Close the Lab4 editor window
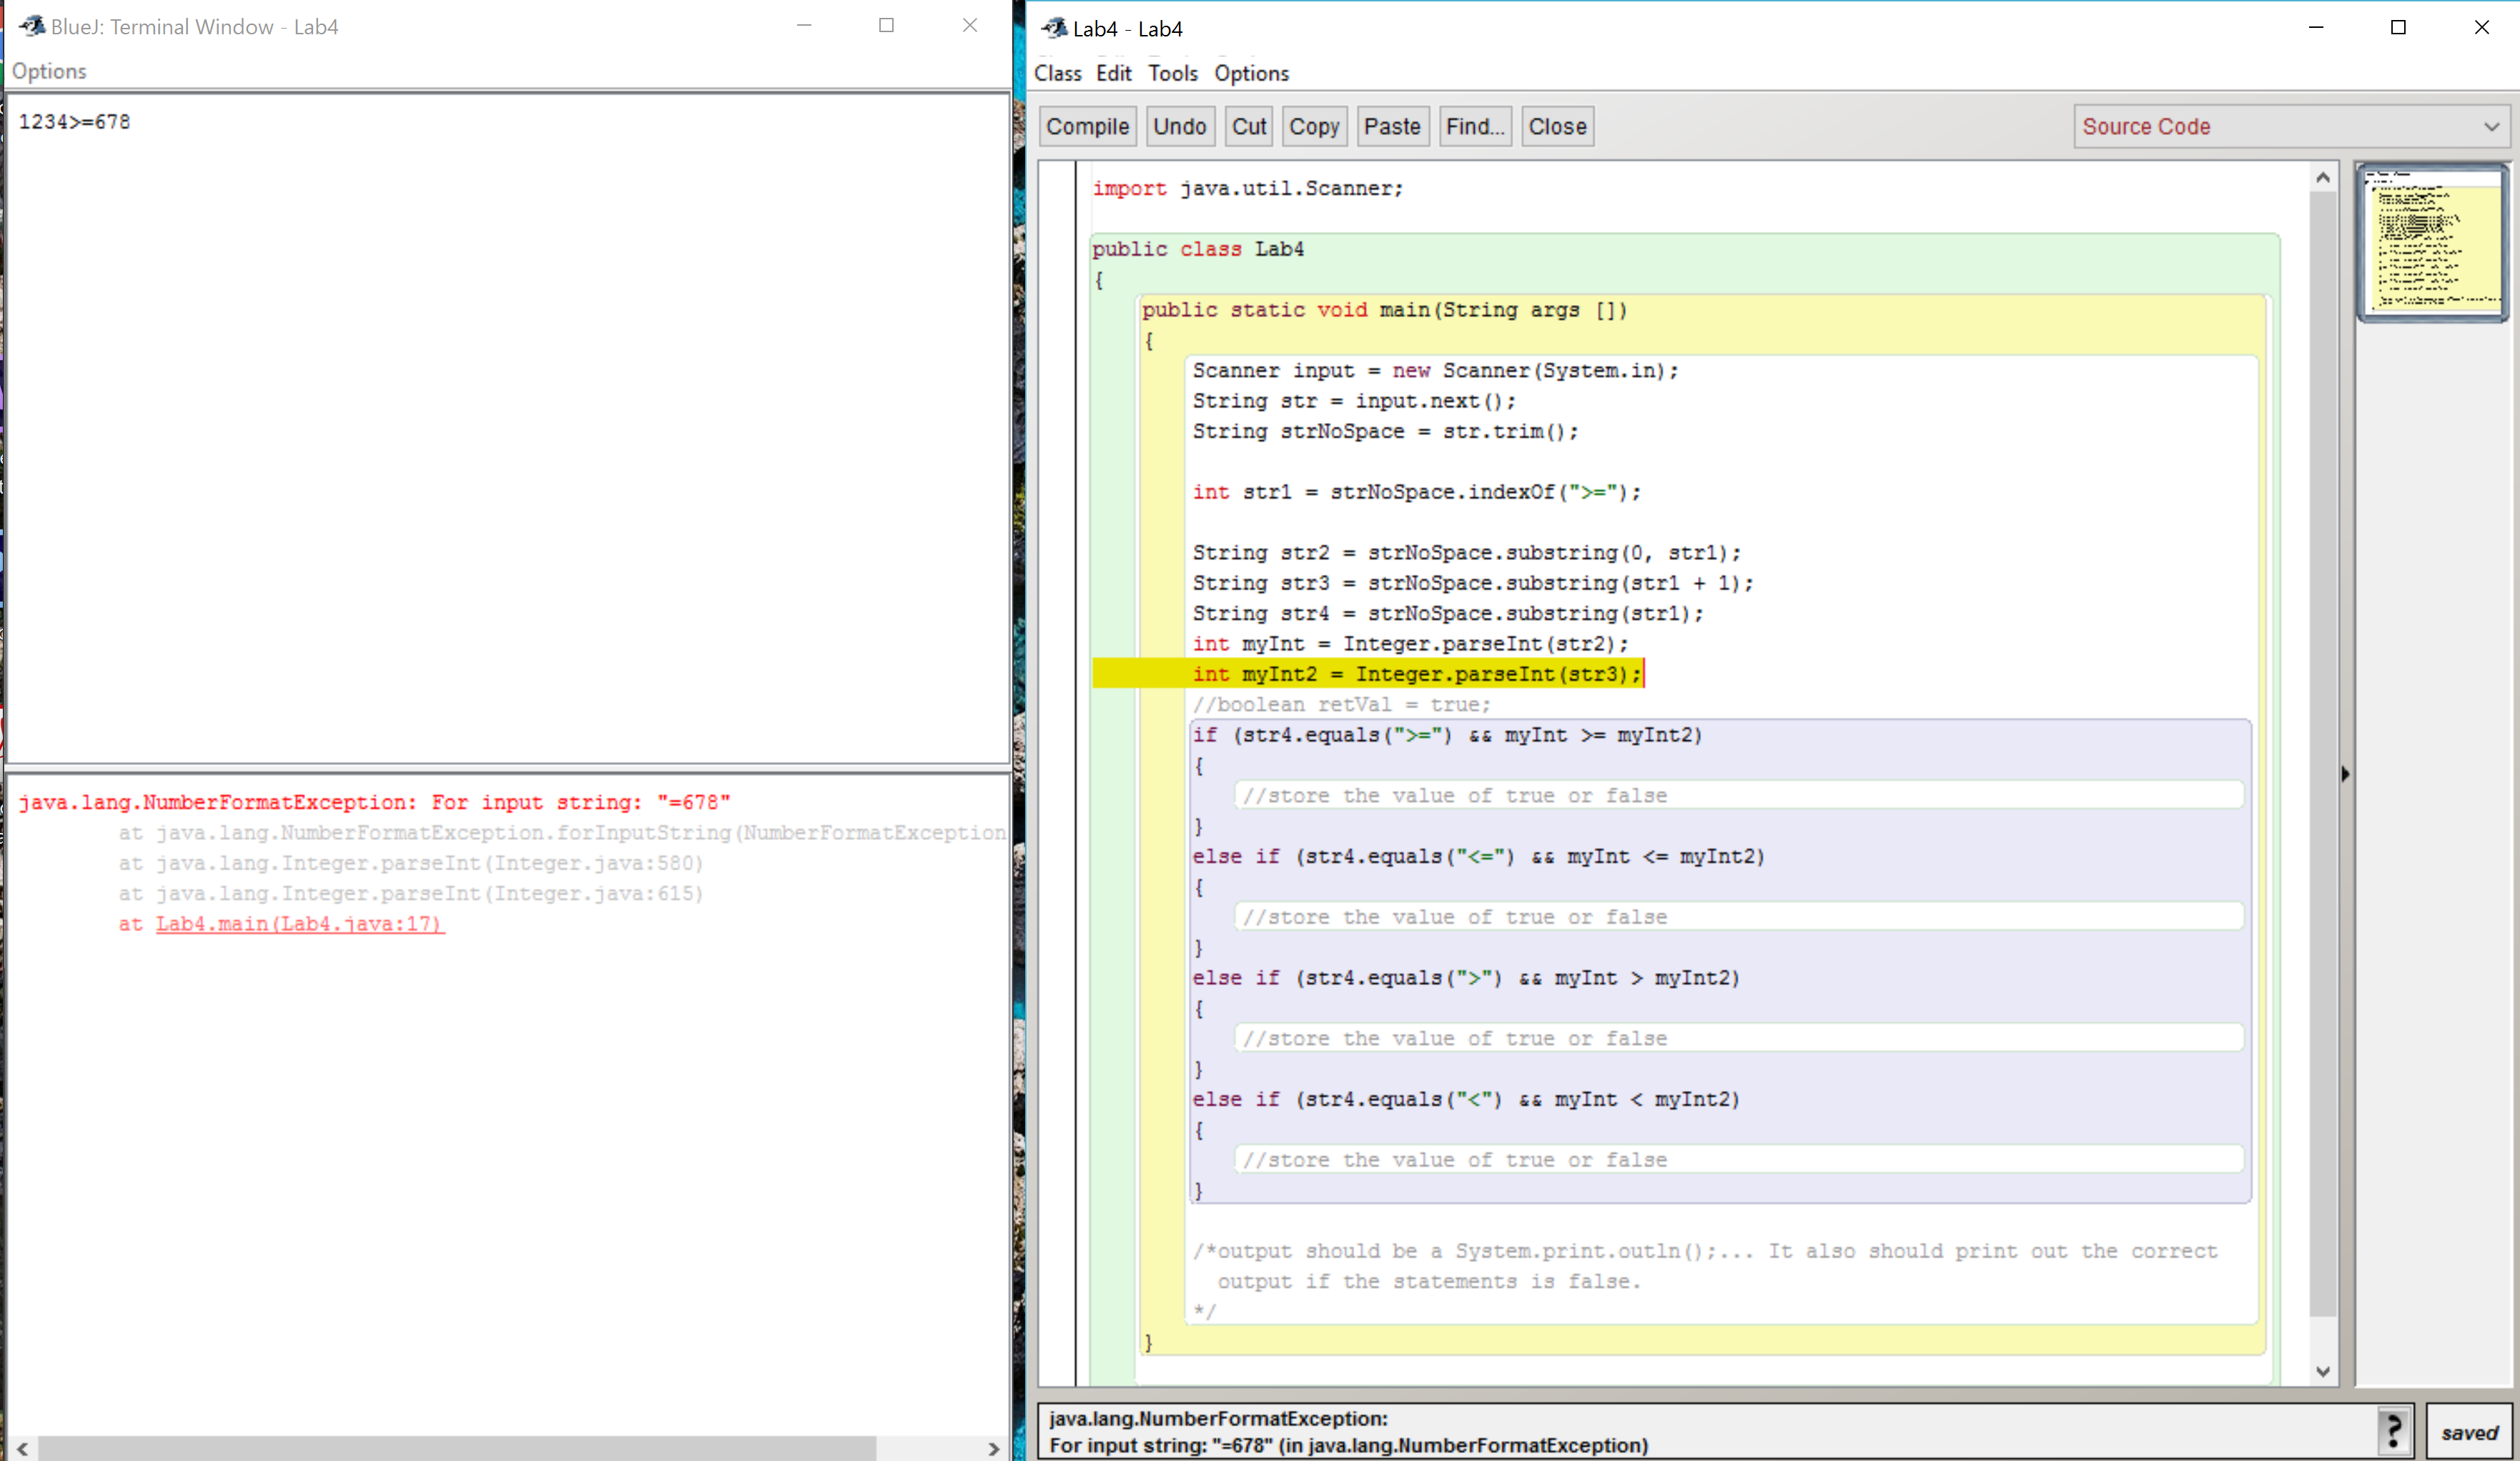2520x1461 pixels. 2481,27
